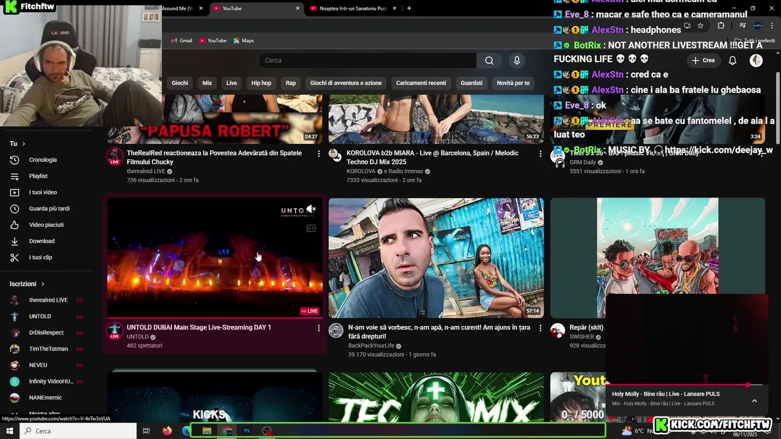Click BackPackYourLife channel avatar
Screen dimensions: 781x439
(x=336, y=330)
